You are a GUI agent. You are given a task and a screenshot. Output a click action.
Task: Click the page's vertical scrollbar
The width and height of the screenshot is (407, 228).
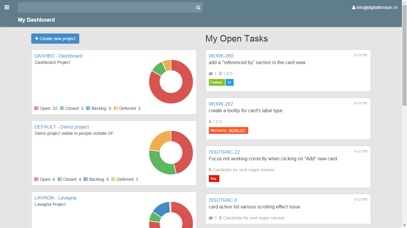404,114
